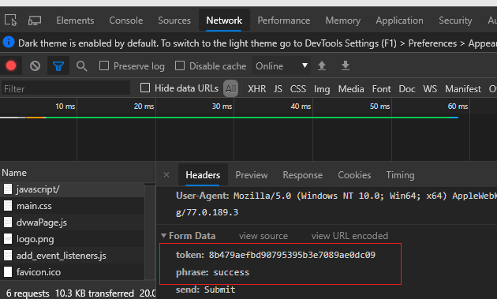Open the Online throttling dropdown

pyautogui.click(x=282, y=66)
